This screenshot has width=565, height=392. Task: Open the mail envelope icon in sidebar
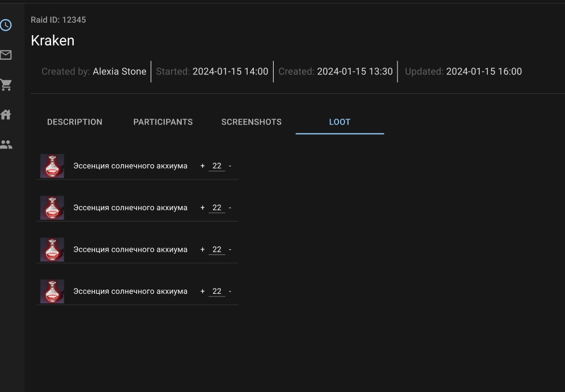click(6, 55)
